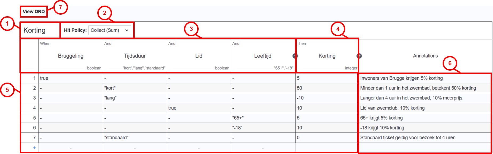Select rule number 6 row header
The height and width of the screenshot is (154, 493).
[x=30, y=128]
